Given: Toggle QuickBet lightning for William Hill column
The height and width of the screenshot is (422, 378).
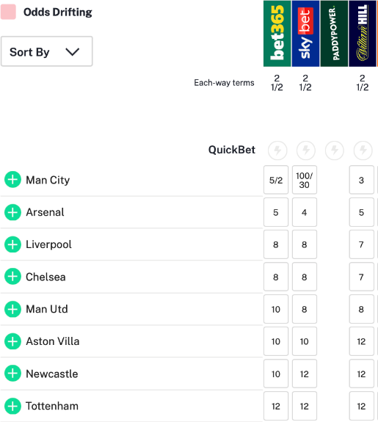Looking at the screenshot, I should pyautogui.click(x=363, y=150).
